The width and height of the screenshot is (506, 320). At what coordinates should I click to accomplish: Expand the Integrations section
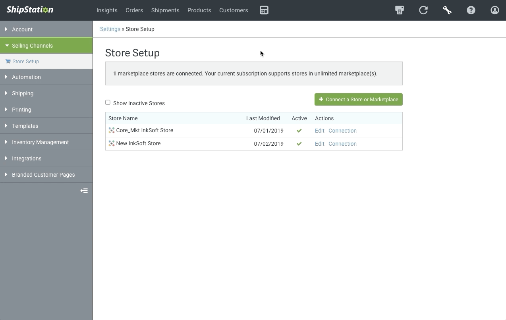point(27,158)
